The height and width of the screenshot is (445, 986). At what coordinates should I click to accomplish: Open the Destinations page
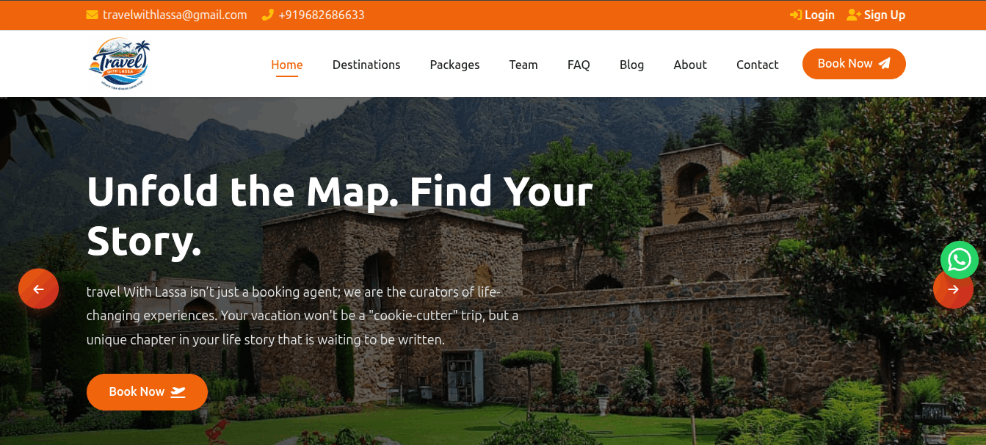366,65
